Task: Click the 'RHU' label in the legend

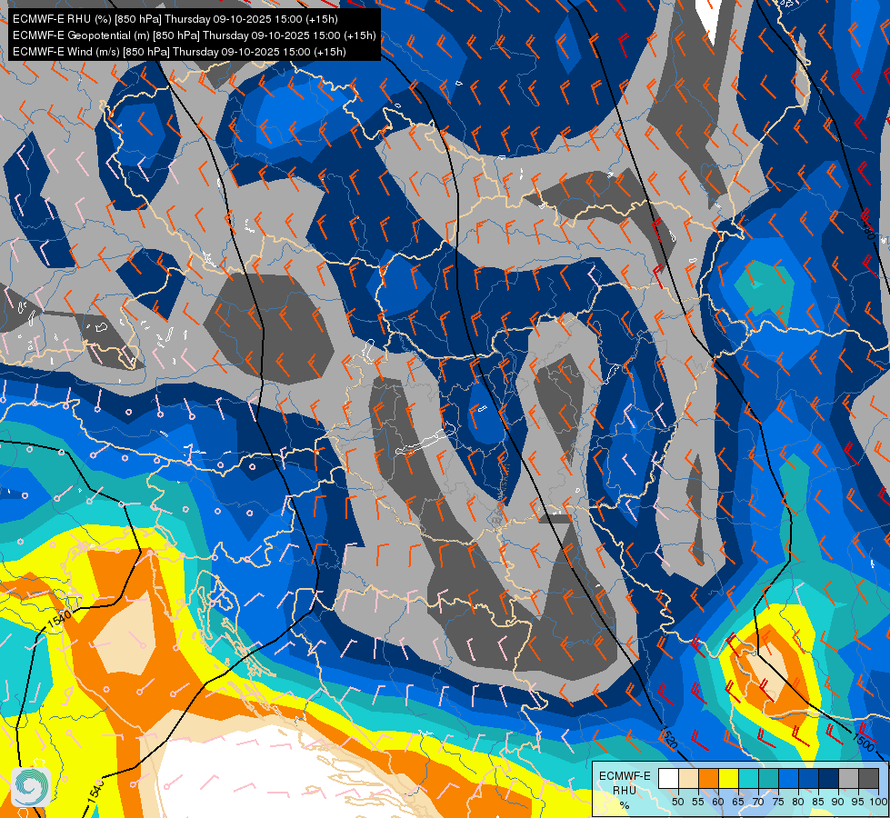Action: click(x=625, y=791)
